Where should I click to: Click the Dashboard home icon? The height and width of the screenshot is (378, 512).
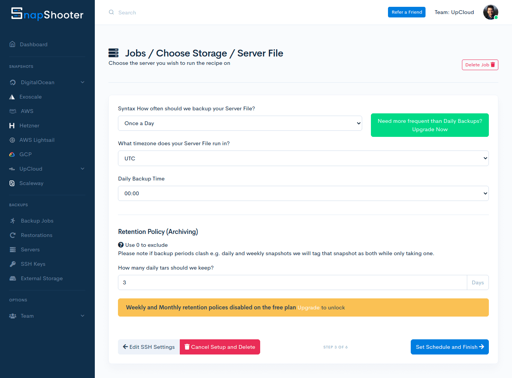click(x=13, y=44)
